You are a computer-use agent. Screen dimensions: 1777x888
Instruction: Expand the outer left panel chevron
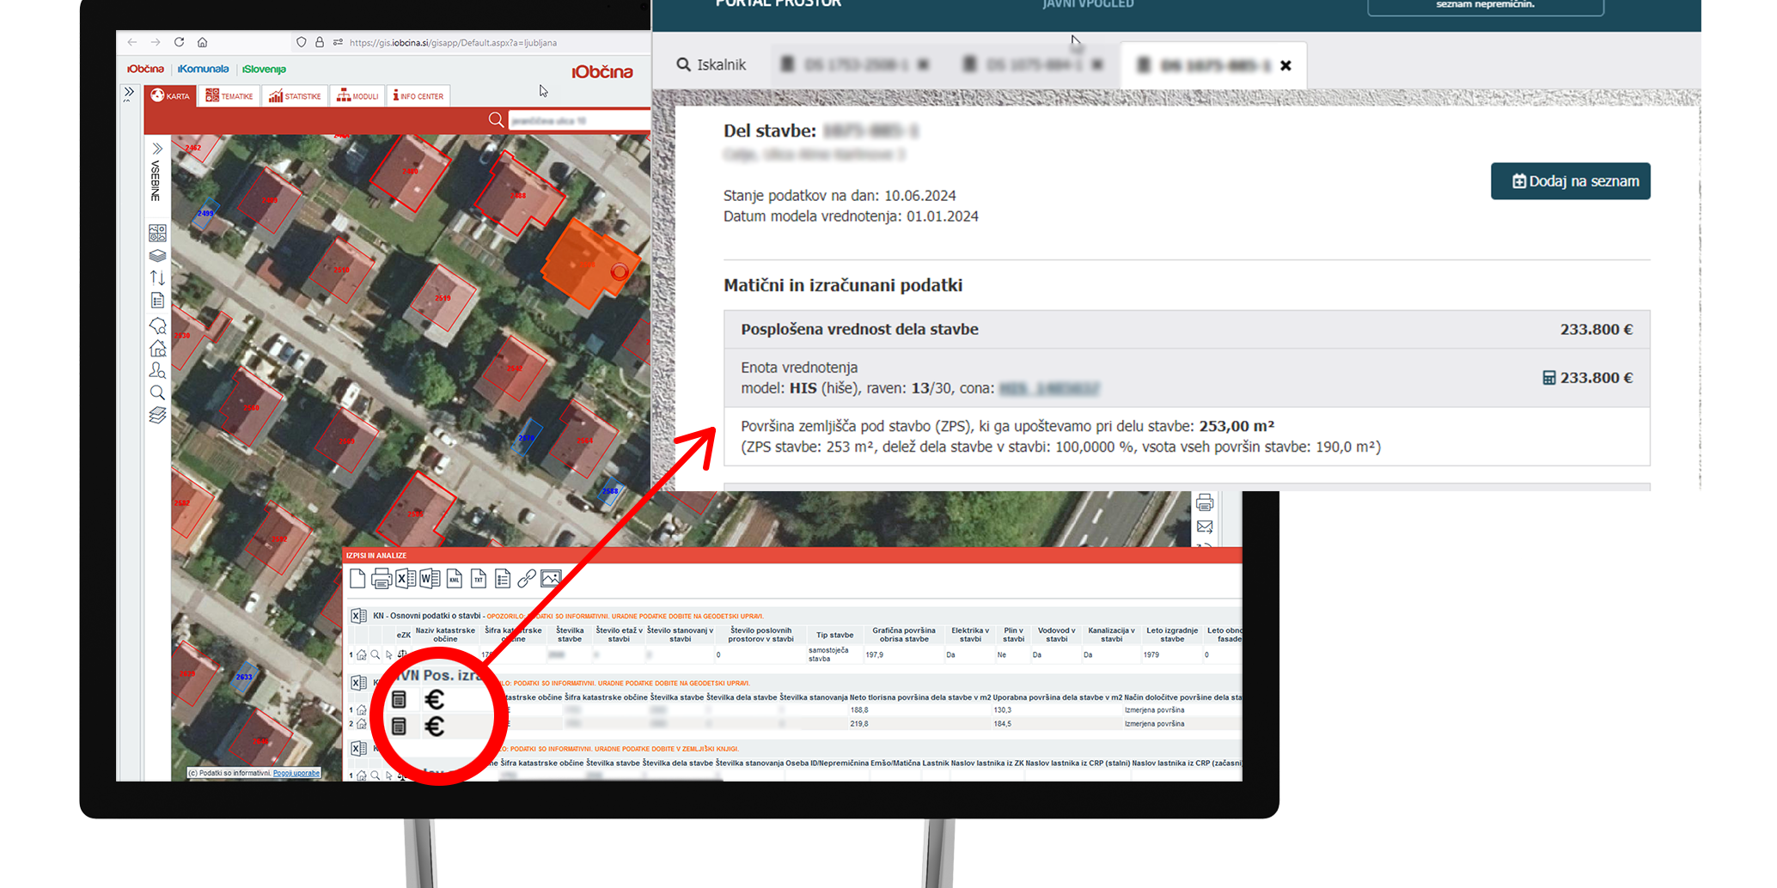coord(129,93)
